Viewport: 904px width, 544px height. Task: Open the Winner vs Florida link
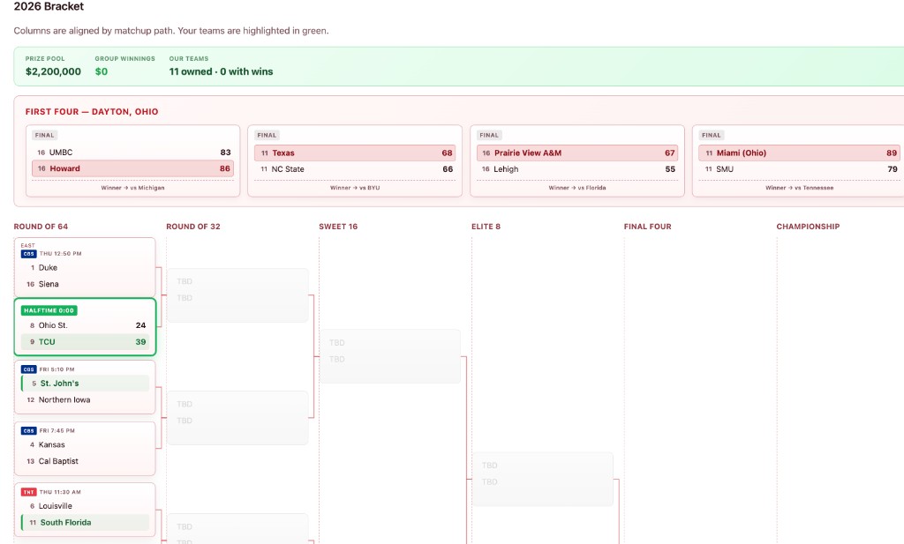(x=576, y=188)
